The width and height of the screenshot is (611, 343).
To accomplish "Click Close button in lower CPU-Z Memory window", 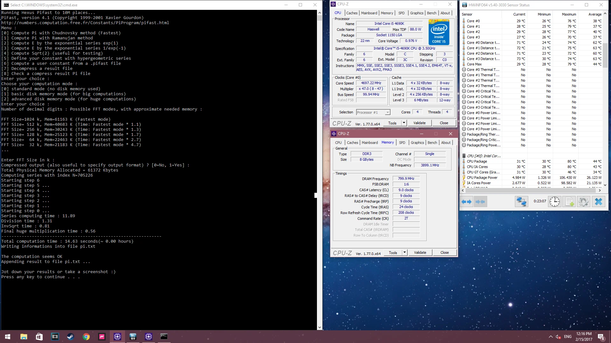I will (445, 252).
